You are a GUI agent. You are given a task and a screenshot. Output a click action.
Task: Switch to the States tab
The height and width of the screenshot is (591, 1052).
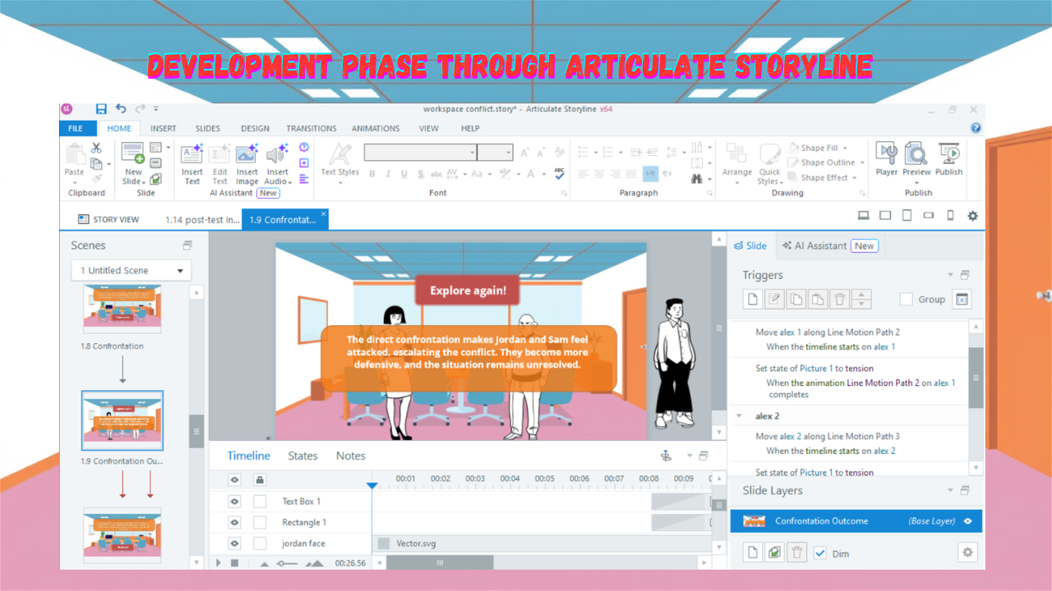pyautogui.click(x=302, y=456)
